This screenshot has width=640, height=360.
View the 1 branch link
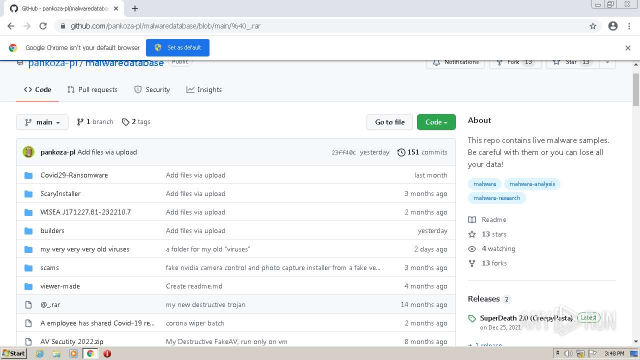[95, 121]
